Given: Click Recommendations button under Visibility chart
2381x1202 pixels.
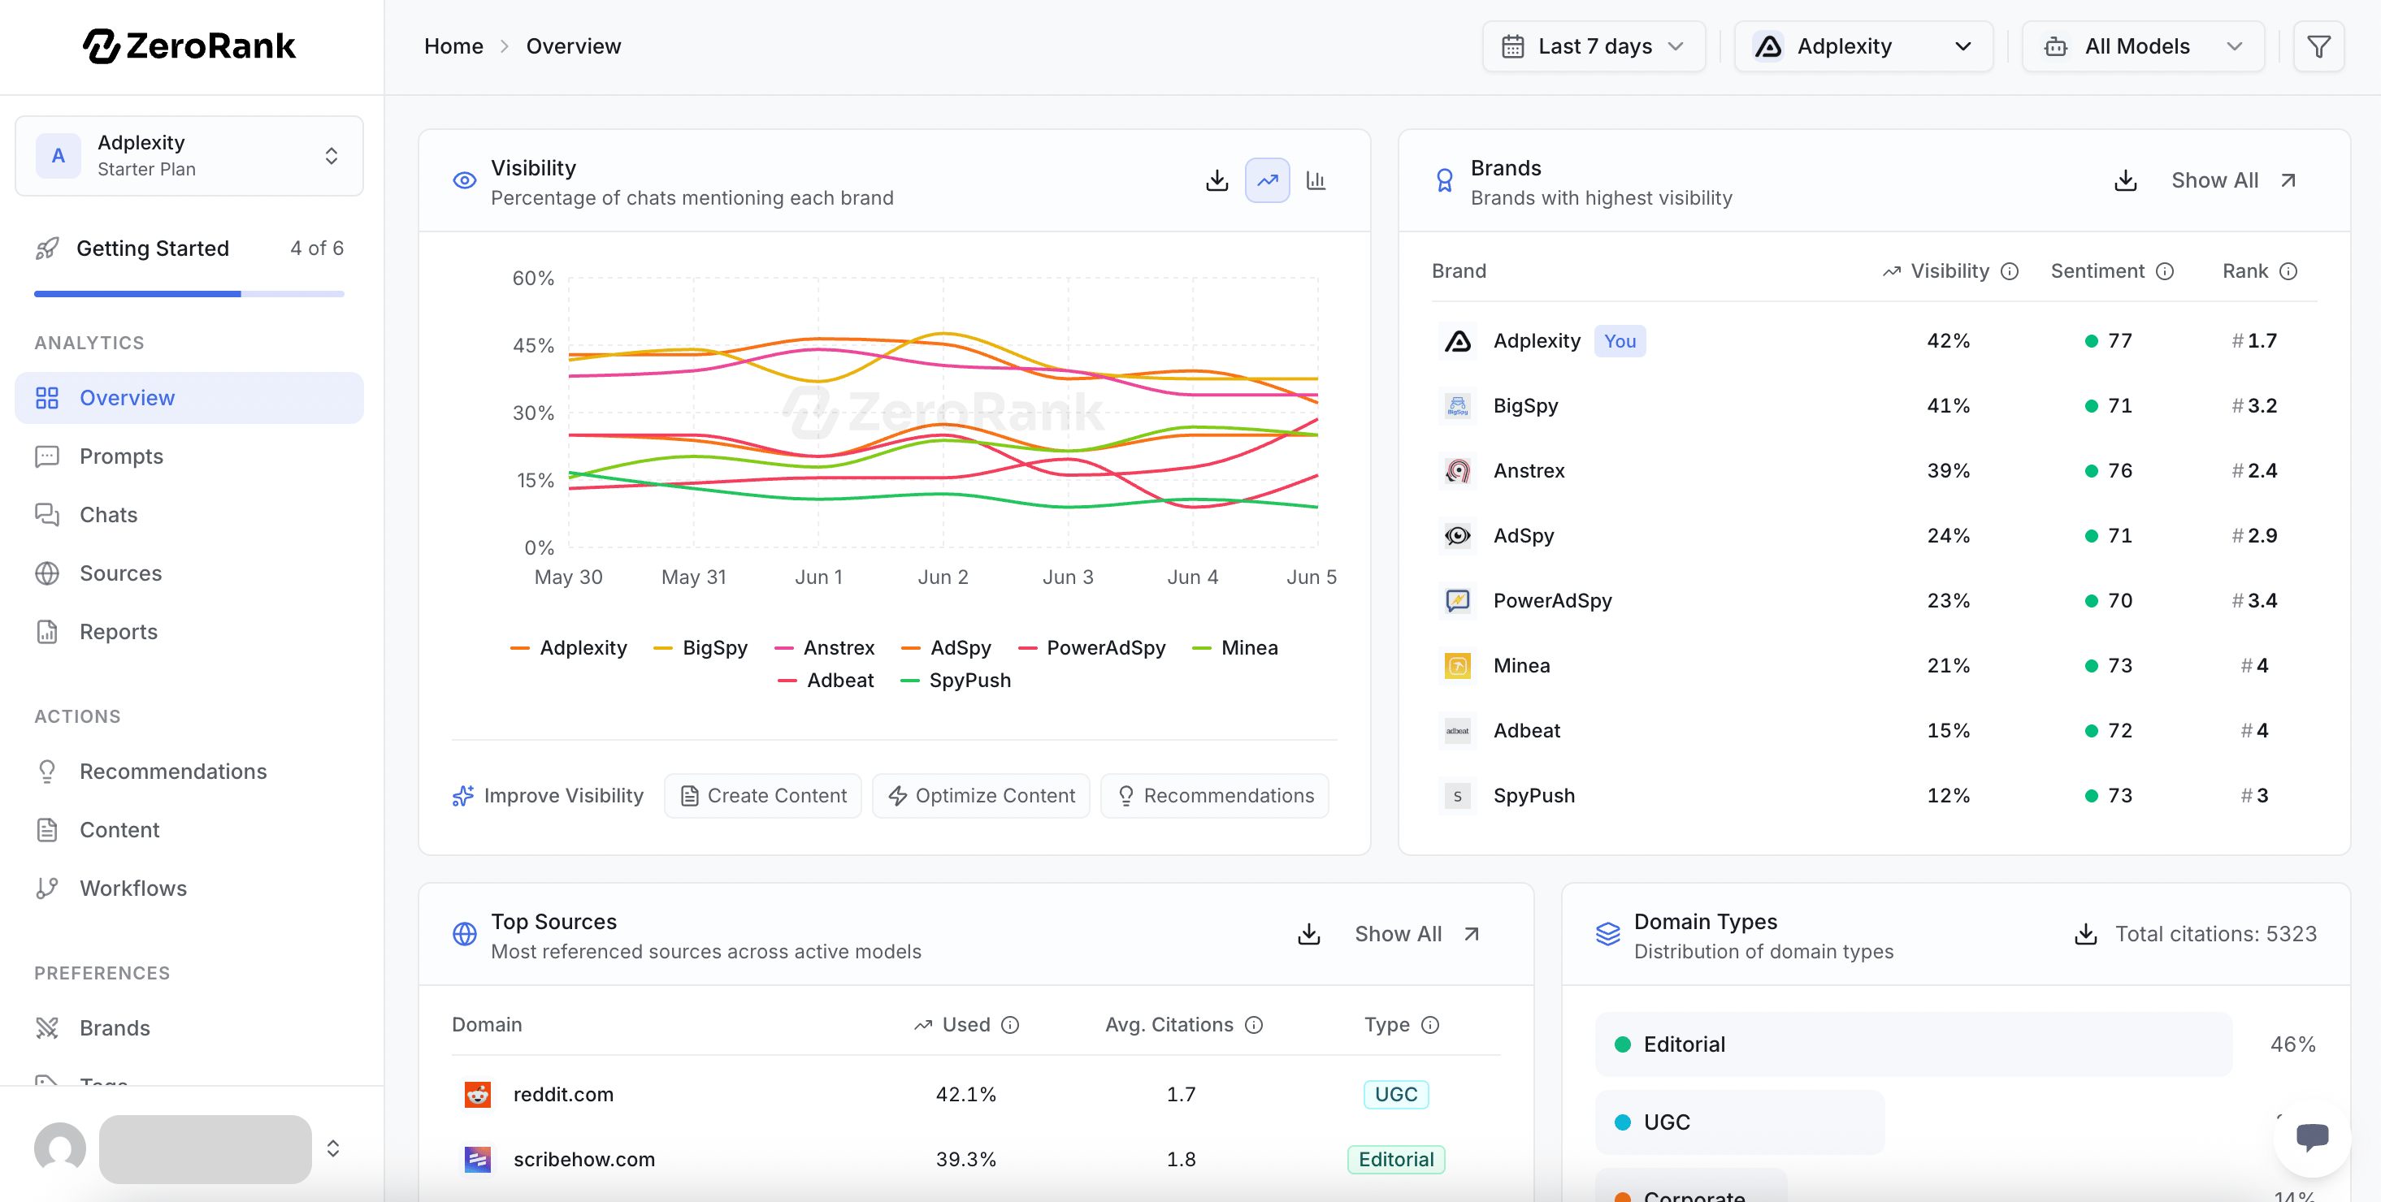Looking at the screenshot, I should point(1215,797).
